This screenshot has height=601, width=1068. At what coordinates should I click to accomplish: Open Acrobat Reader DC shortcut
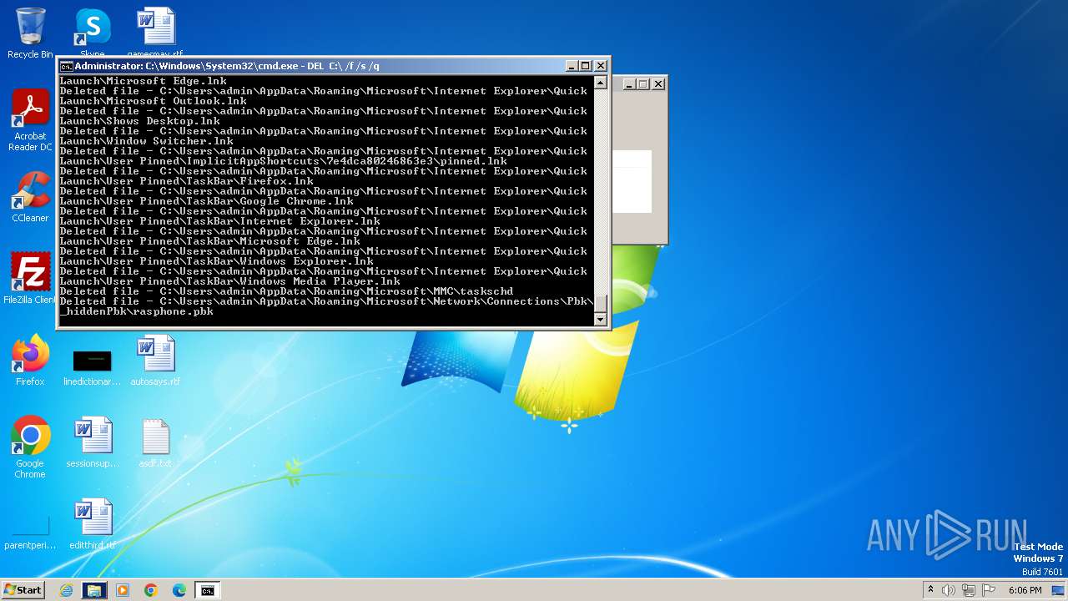click(30, 119)
